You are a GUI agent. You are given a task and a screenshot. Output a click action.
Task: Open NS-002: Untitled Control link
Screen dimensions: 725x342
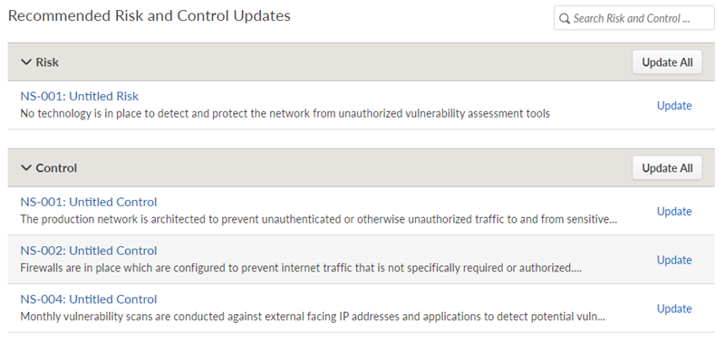(x=89, y=250)
